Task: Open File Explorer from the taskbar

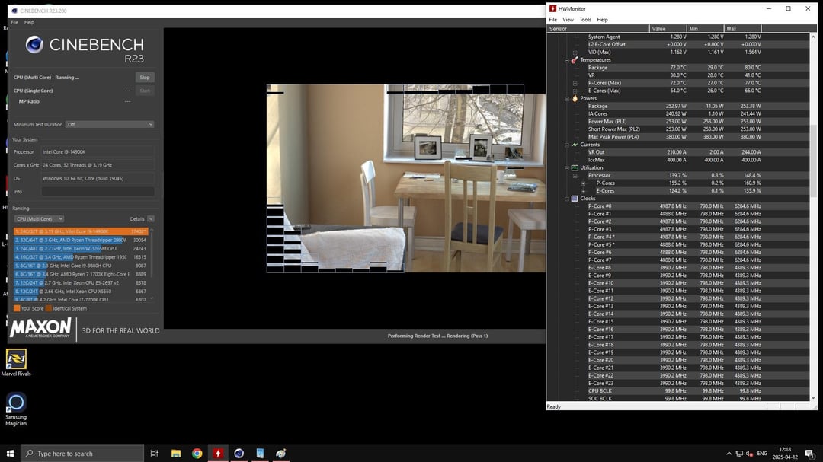Action: click(176, 454)
